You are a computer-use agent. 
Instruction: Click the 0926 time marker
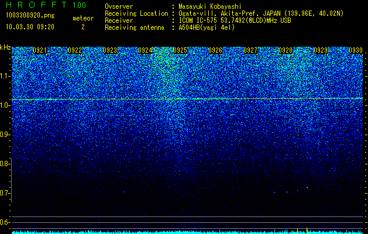(x=215, y=50)
